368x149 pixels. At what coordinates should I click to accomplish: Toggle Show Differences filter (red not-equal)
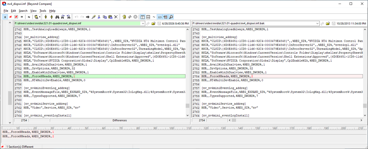[x=10, y=17]
